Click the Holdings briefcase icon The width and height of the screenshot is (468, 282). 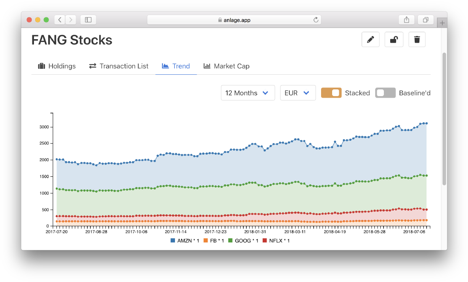tap(41, 66)
